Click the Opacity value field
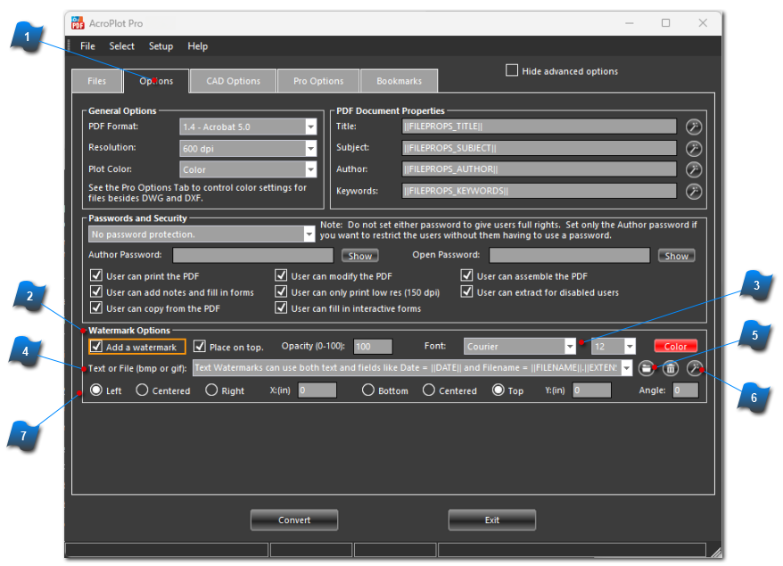Screen dimensions: 783x566 pyautogui.click(x=373, y=347)
